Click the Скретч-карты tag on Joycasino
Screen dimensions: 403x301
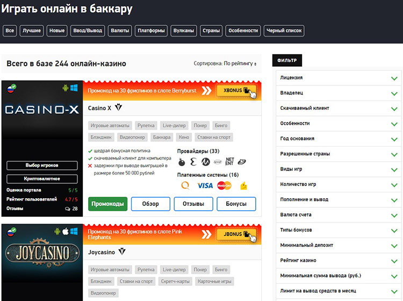175,281
